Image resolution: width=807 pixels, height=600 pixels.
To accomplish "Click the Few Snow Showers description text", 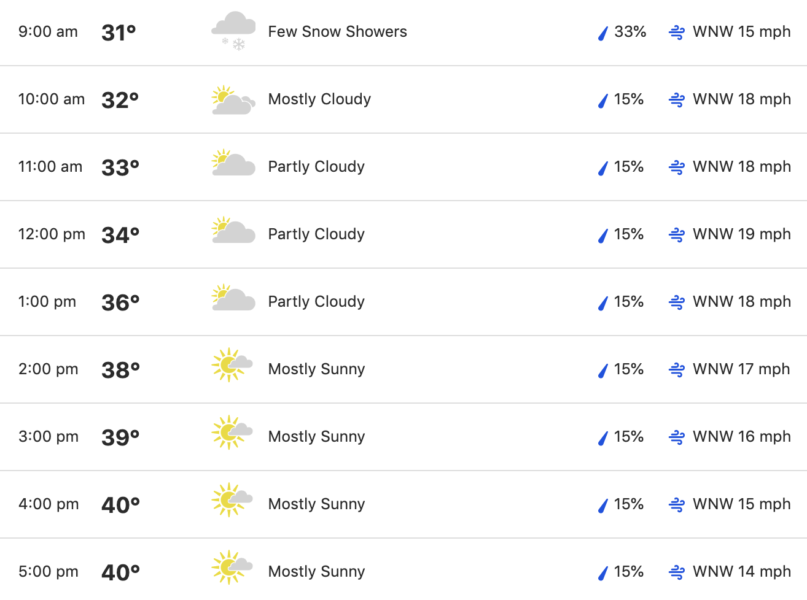I will pos(338,32).
